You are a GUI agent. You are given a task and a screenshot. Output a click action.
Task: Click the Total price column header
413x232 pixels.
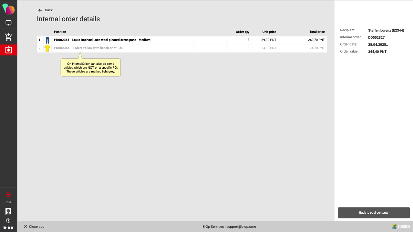tap(317, 32)
